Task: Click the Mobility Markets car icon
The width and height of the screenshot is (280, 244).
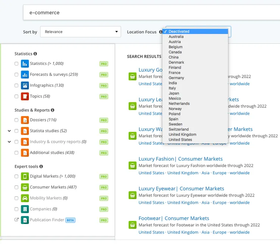Action: [x=25, y=198]
